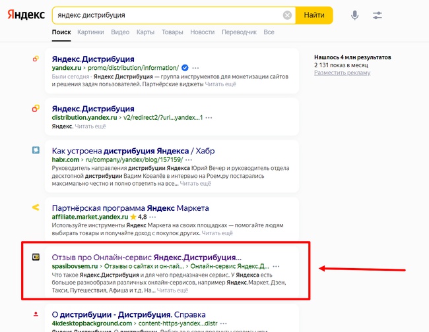The width and height of the screenshot is (429, 332).
Task: Click the Яндекс Маркет affiliate favicon
Action: coord(36,207)
